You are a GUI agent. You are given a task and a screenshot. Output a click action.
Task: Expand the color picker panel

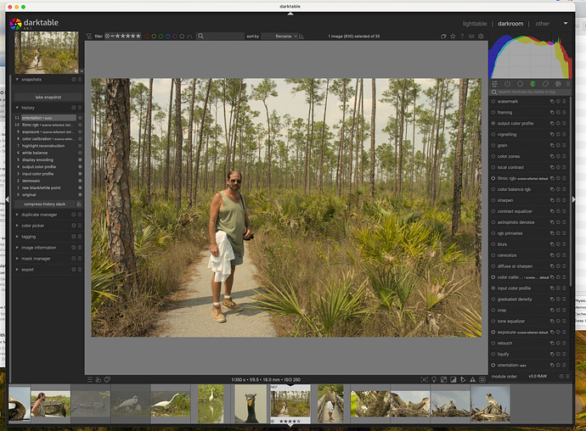click(17, 226)
